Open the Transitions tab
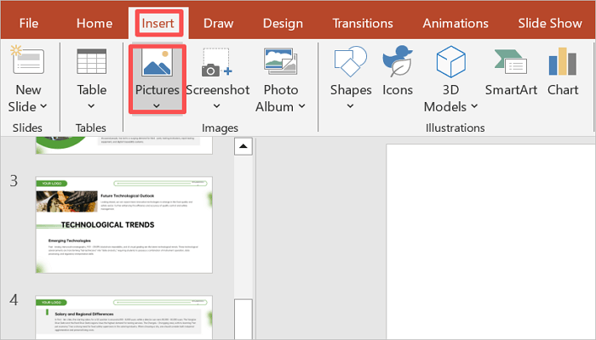 [363, 24]
